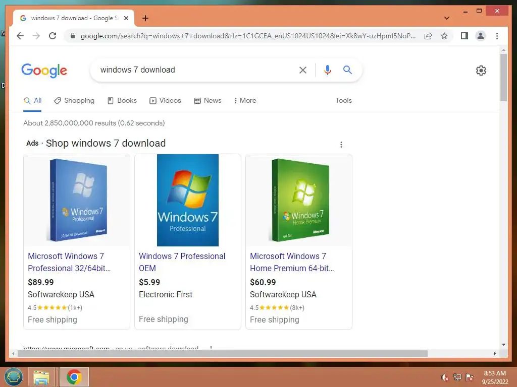Switch to the Shopping tab
The image size is (517, 387).
coord(74,101)
